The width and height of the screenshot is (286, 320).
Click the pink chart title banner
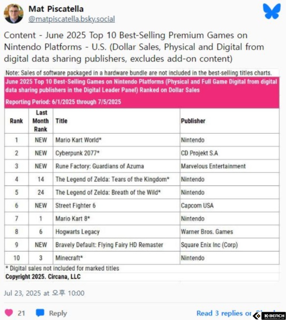pyautogui.click(x=142, y=92)
